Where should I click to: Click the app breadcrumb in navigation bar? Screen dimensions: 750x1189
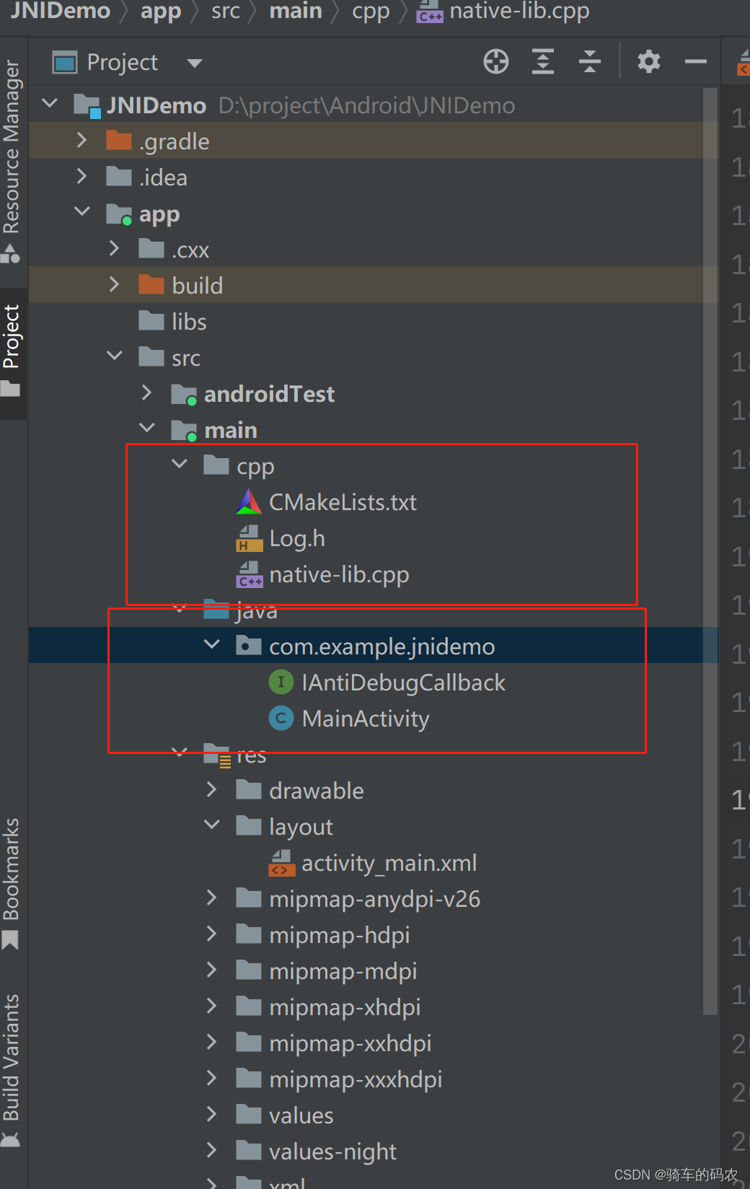coord(161,11)
